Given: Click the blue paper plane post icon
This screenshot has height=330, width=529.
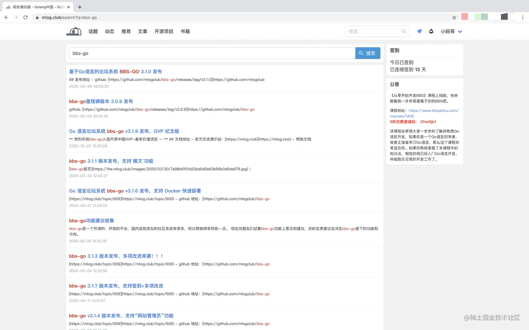Looking at the screenshot, I should coord(419,31).
